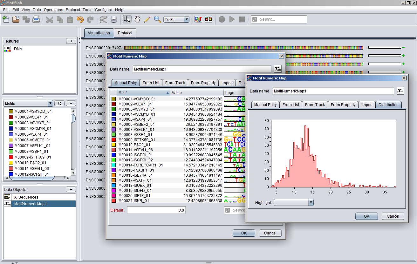The width and height of the screenshot is (417, 264).
Task: Open the Protocol menu
Action: click(73, 10)
